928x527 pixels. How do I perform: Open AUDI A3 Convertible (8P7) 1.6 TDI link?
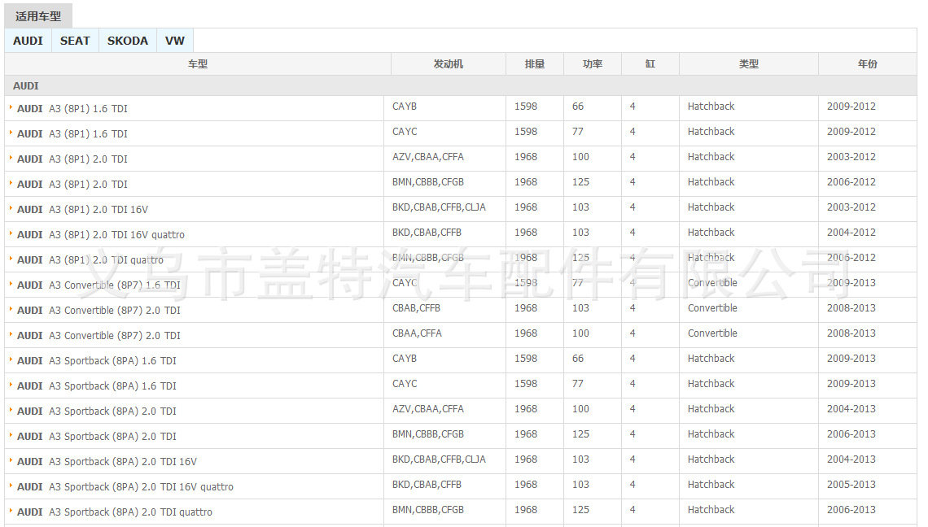point(98,285)
